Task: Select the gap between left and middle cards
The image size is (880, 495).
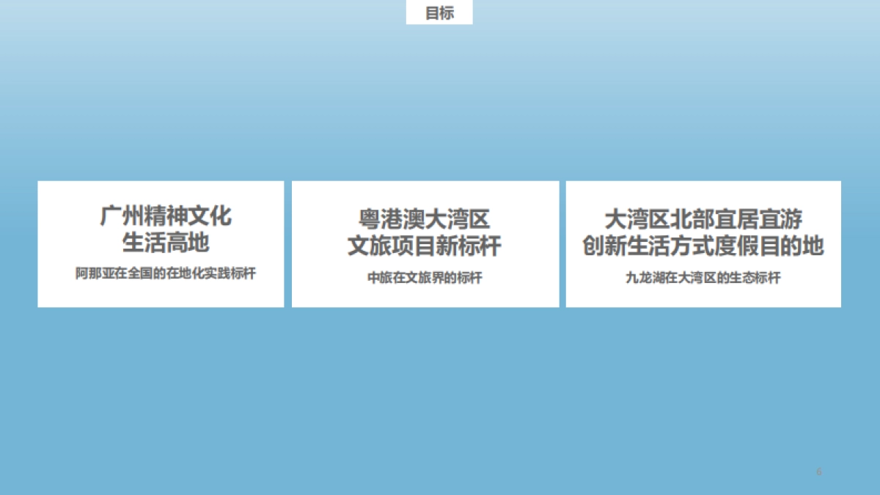Action: coord(288,245)
